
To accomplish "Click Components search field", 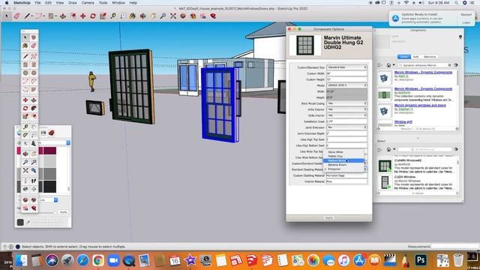I will pyautogui.click(x=425, y=65).
